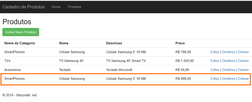Edit the R$ 788,00 Celular Samsung row

pos(215,52)
